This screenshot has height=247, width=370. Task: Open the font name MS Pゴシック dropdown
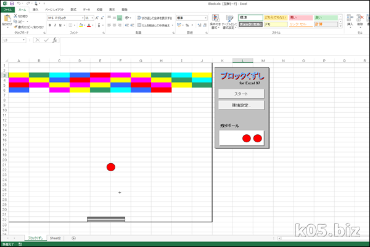point(83,18)
